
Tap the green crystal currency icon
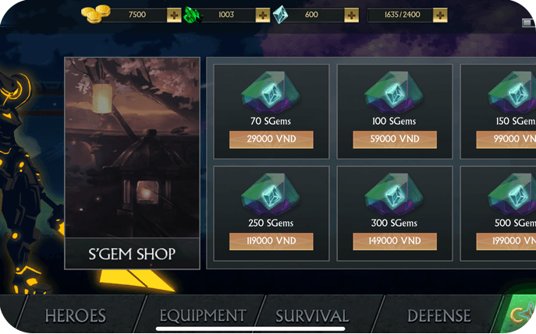click(x=193, y=15)
